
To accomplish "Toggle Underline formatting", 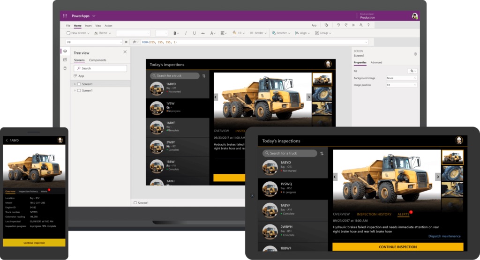I will 194,33.
